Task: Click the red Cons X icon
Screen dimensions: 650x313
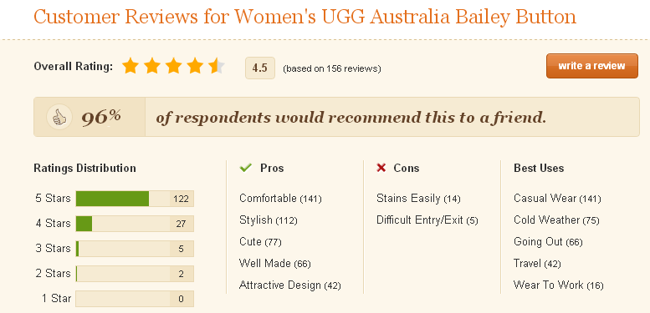Action: tap(381, 168)
